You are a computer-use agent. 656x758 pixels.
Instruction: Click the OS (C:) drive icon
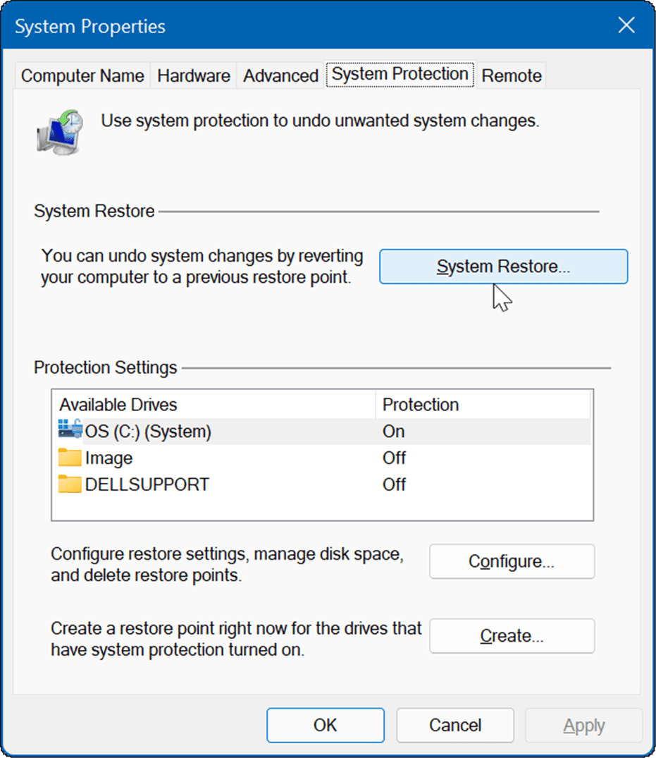70,430
